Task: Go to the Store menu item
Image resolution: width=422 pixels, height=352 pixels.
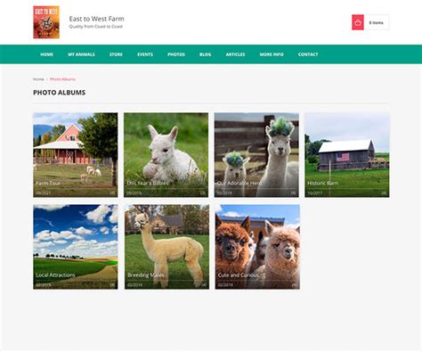Action: 116,54
